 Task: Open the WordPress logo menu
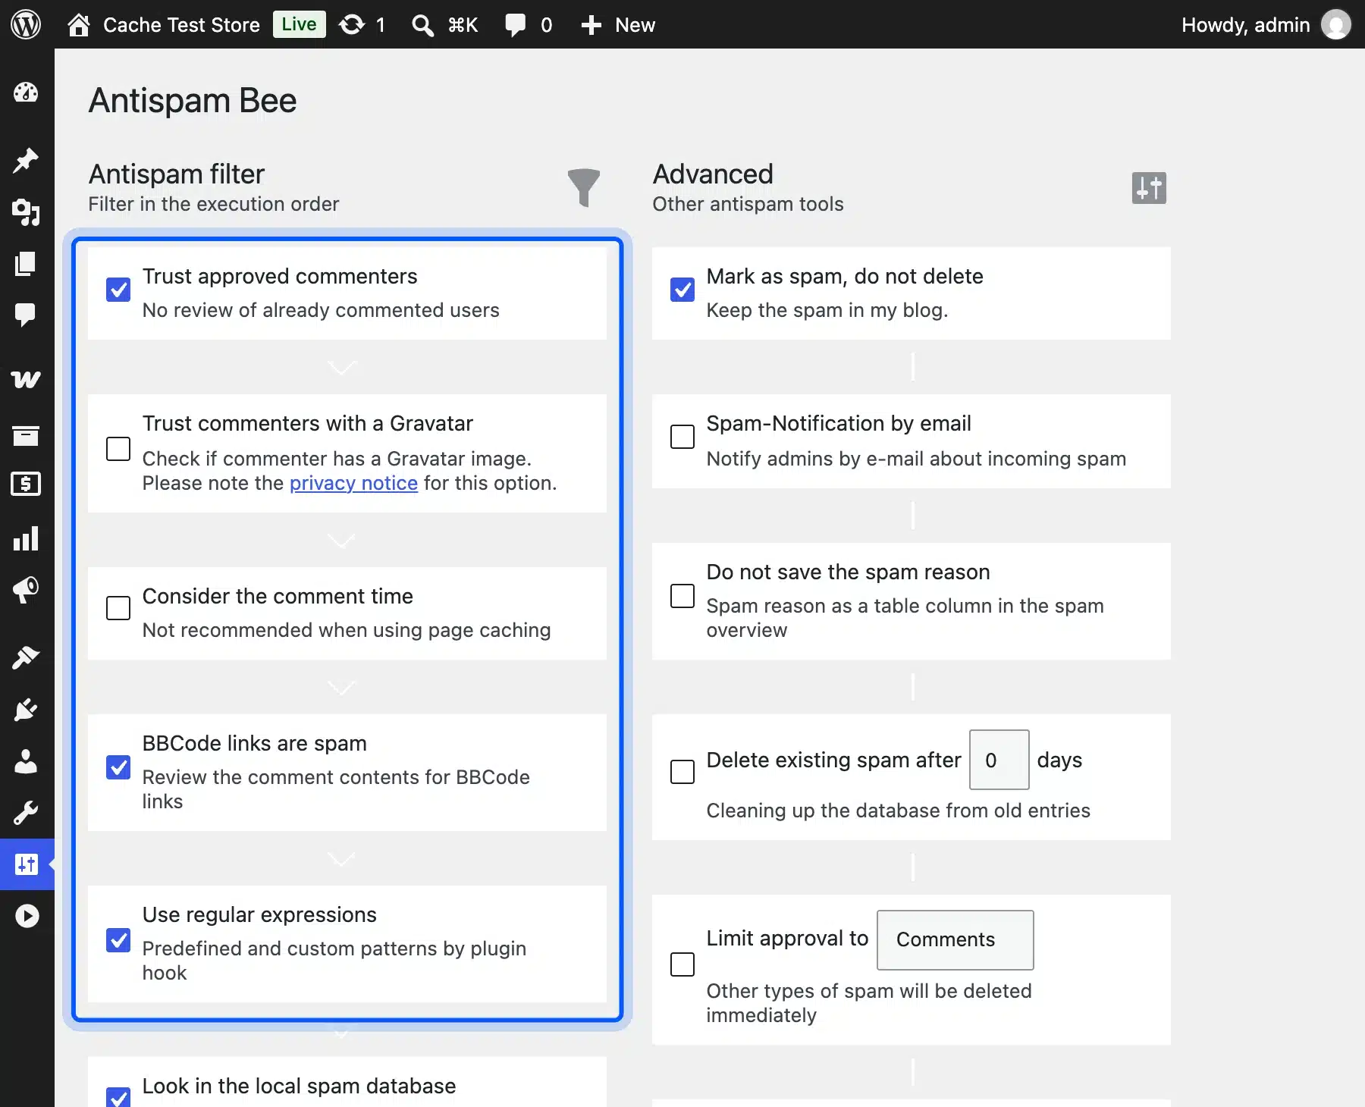point(26,24)
